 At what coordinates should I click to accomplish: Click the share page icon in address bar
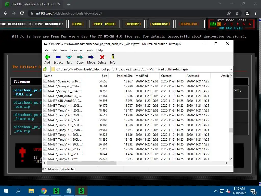(229, 13)
